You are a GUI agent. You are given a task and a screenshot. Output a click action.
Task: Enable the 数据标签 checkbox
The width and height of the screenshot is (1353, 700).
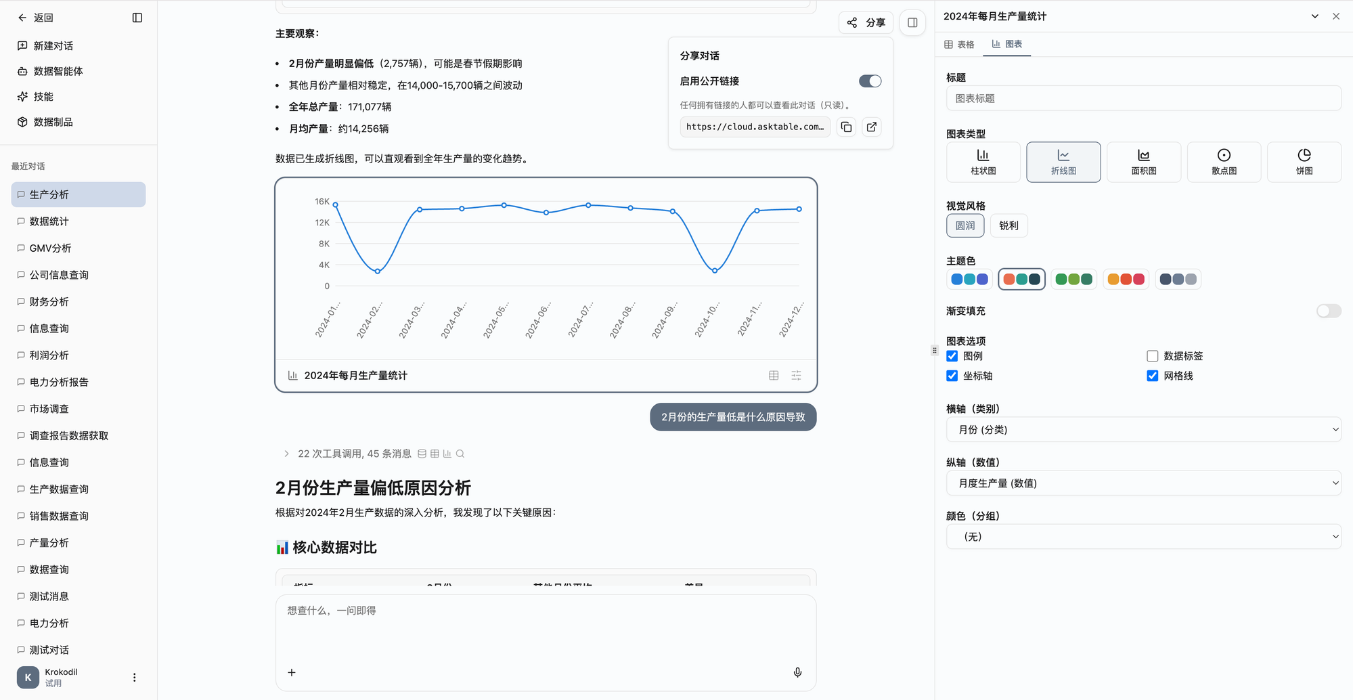coord(1151,355)
